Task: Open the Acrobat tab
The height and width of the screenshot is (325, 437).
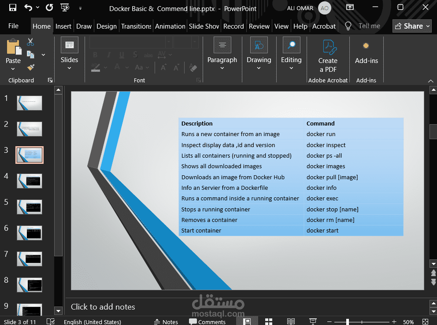Action: [x=324, y=26]
